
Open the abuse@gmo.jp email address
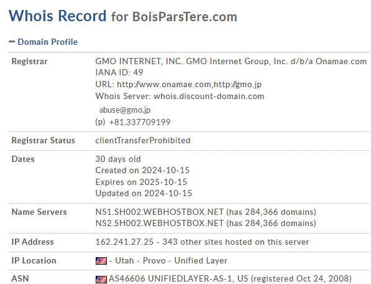125,110
